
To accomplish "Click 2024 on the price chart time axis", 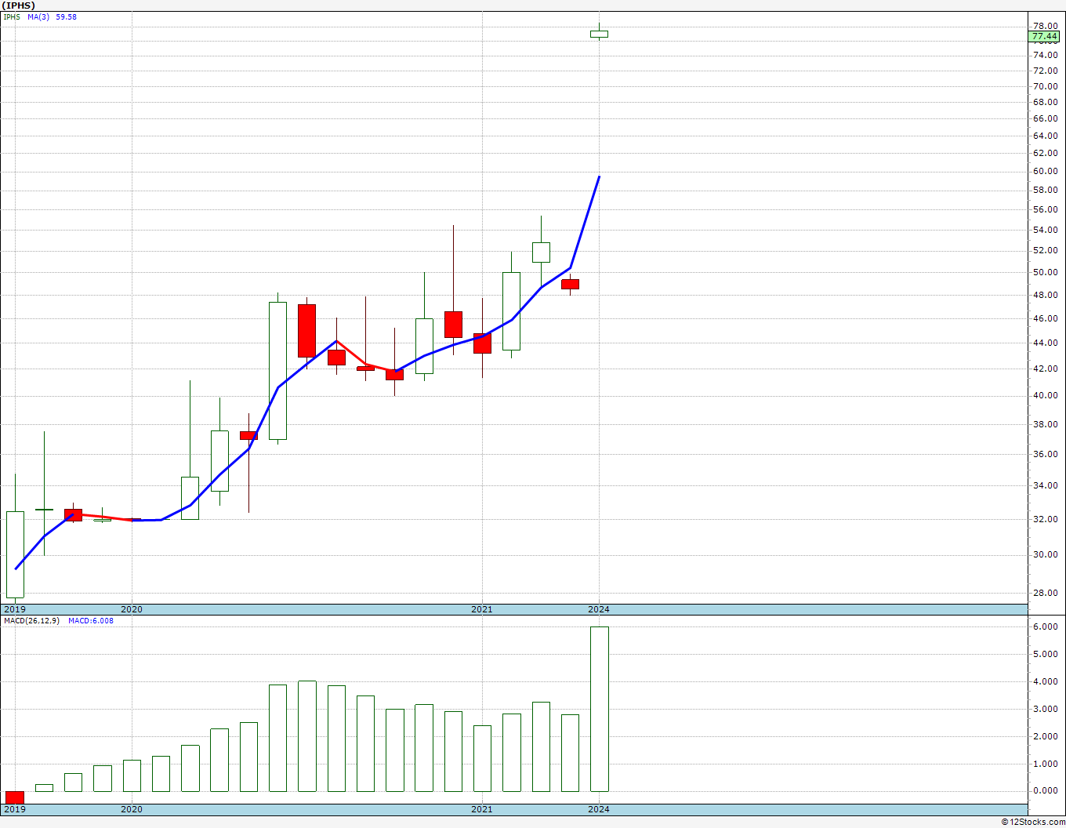I will point(599,609).
